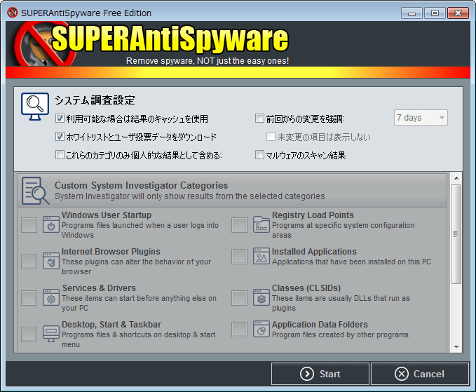Click the Classes (CLSIDs) stack icon
476x392 pixels.
pos(261,297)
